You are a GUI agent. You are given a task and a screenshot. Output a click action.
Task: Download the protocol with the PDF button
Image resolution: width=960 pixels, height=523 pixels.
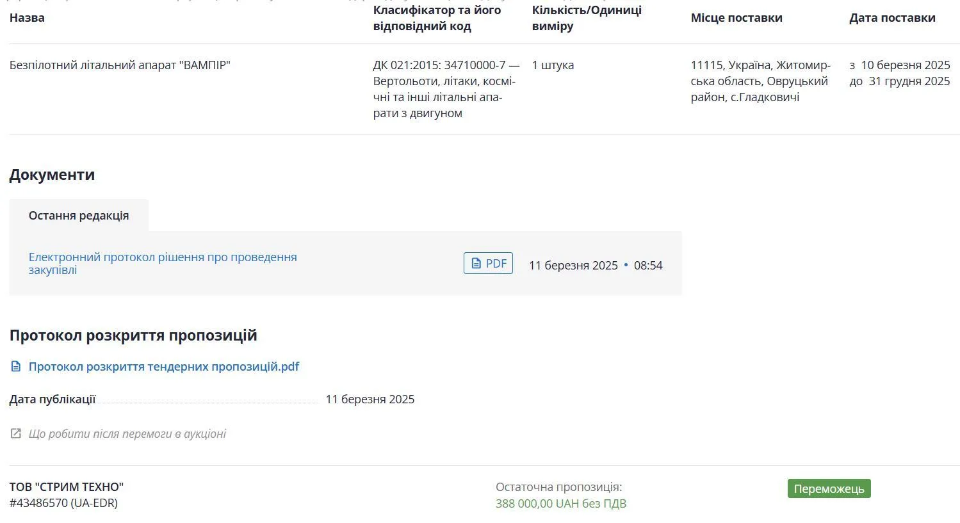[488, 264]
